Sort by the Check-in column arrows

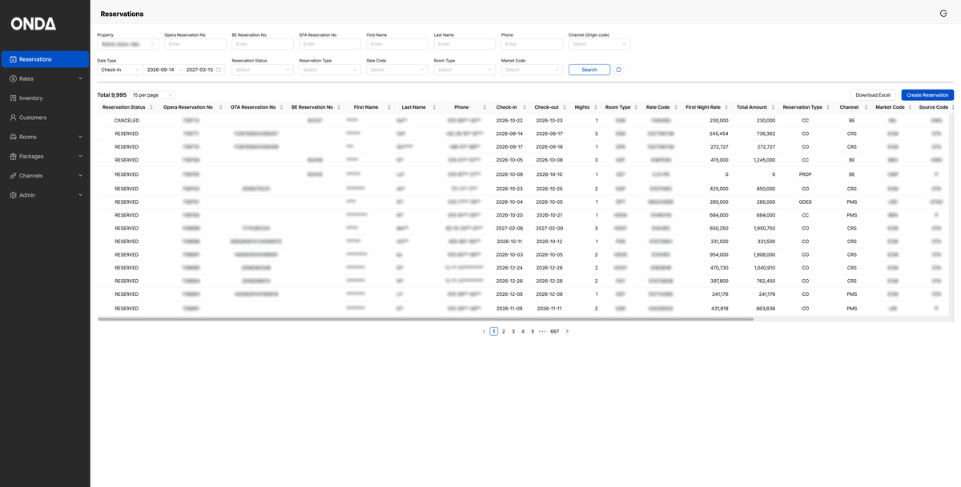[524, 107]
